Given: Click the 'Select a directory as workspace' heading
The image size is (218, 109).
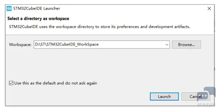Looking at the screenshot, I should [x=38, y=18].
